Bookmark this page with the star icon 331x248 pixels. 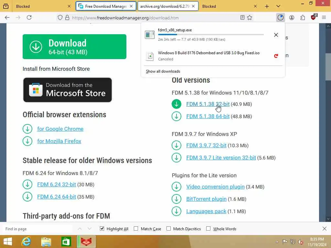pos(250,17)
